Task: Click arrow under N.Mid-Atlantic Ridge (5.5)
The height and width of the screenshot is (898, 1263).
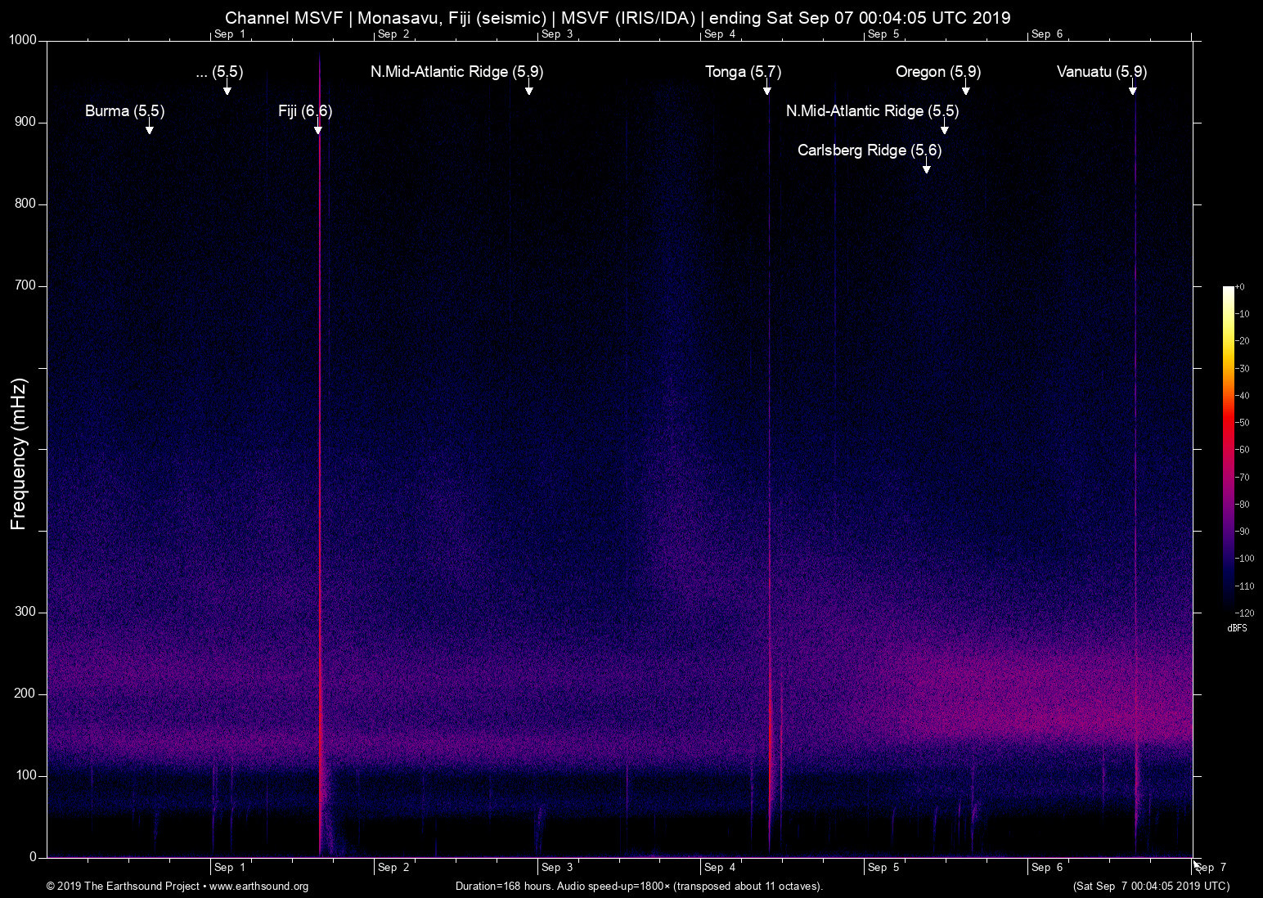Action: click(944, 129)
